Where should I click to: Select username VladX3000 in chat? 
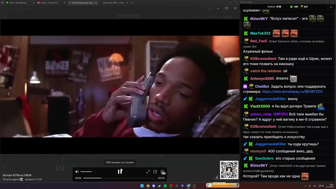coord(260,106)
